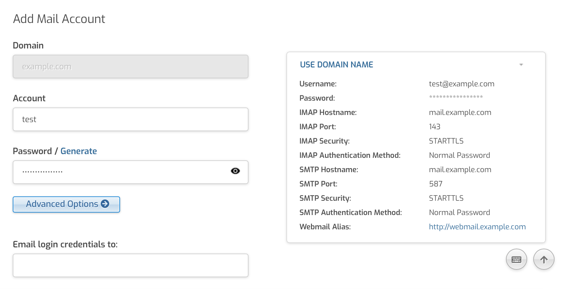
Task: Click the SMTP Port value 587
Action: point(435,184)
